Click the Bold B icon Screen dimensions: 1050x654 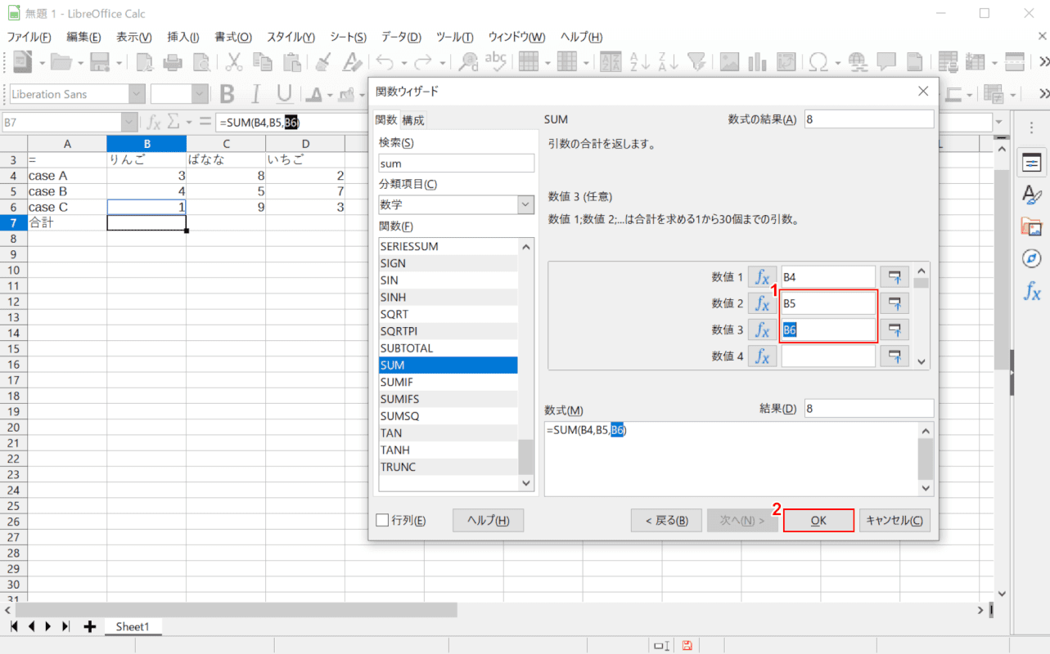[x=227, y=94]
